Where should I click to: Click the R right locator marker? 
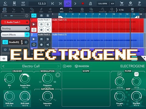(137, 17)
